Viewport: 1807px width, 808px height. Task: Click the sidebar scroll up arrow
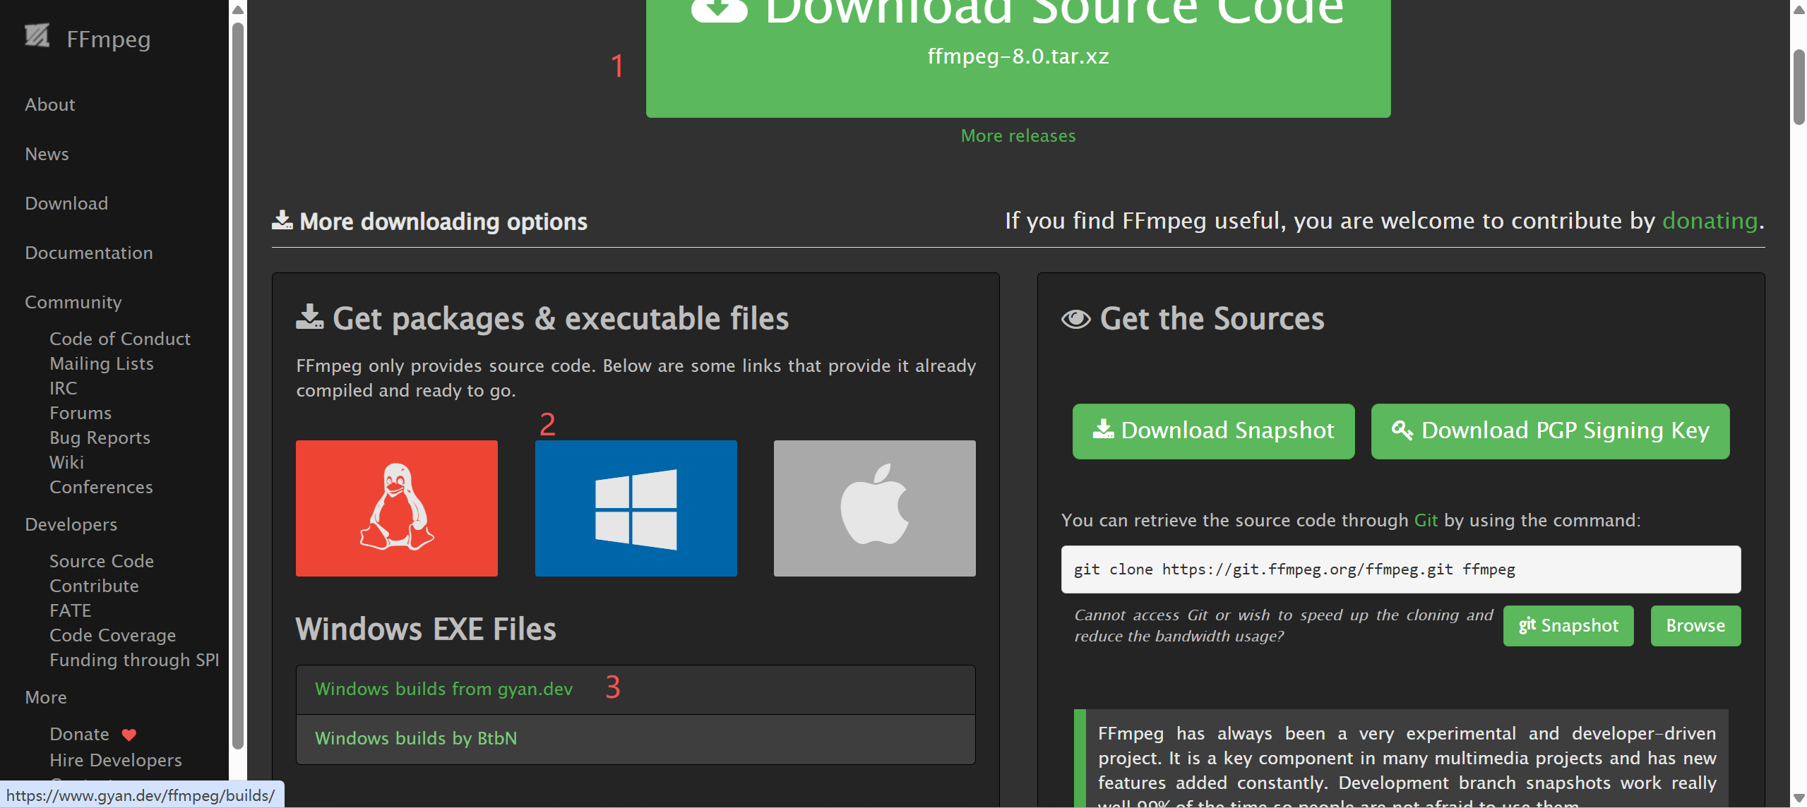point(238,10)
